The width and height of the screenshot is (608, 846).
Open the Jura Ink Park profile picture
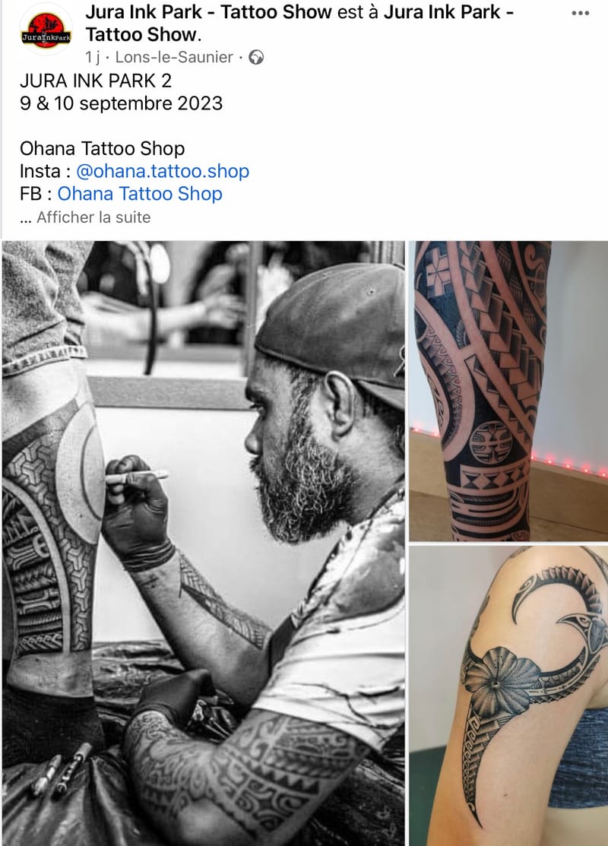coord(46,30)
